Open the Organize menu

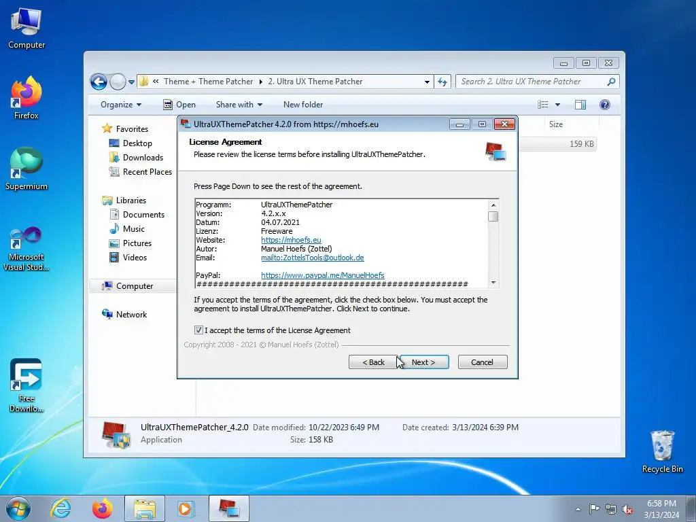point(121,105)
